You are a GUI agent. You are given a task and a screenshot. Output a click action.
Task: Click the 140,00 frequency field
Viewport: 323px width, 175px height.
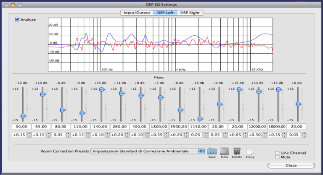pyautogui.click(x=100, y=127)
